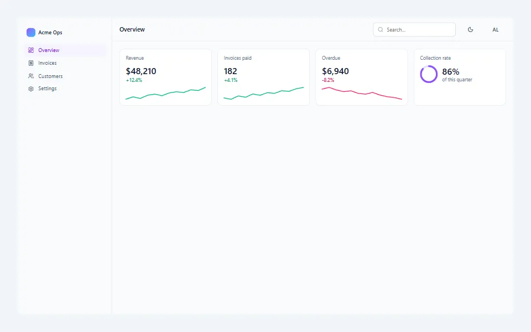
Task: Toggle dark mode with the moon icon
Action: click(470, 30)
